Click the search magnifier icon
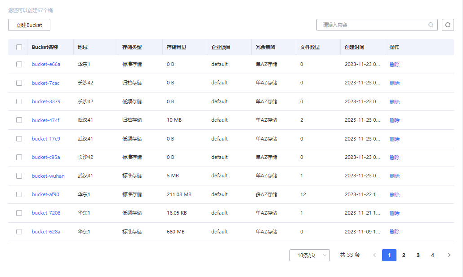 pos(430,25)
